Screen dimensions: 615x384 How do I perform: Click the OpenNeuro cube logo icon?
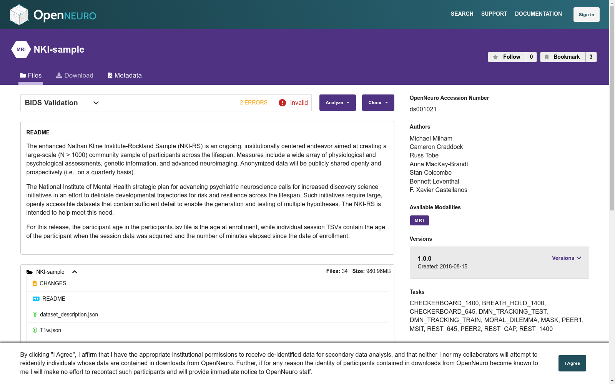[x=19, y=15]
